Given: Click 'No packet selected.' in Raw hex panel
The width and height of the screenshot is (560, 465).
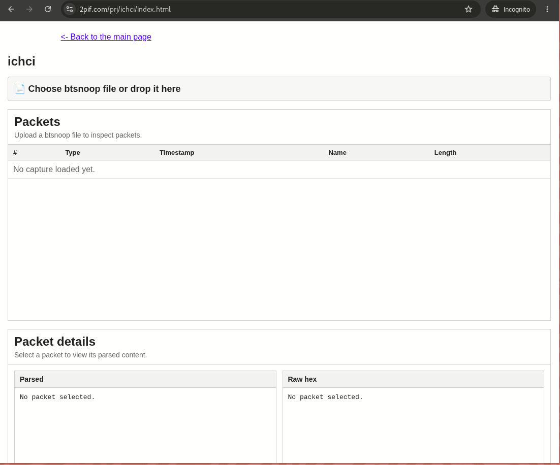Looking at the screenshot, I should [325, 397].
